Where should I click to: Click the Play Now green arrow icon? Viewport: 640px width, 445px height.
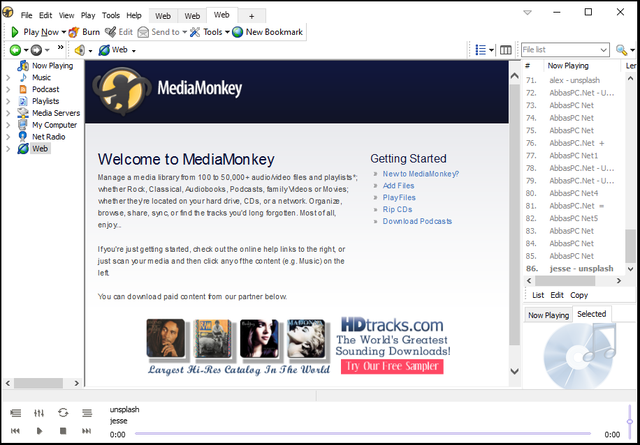click(x=15, y=32)
